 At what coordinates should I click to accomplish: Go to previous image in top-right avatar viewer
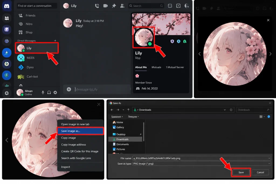199,54
